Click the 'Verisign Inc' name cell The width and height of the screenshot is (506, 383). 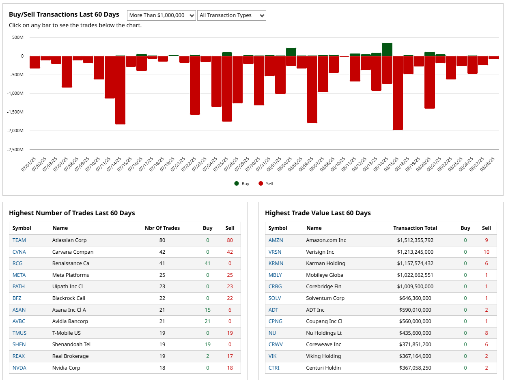[x=321, y=252]
